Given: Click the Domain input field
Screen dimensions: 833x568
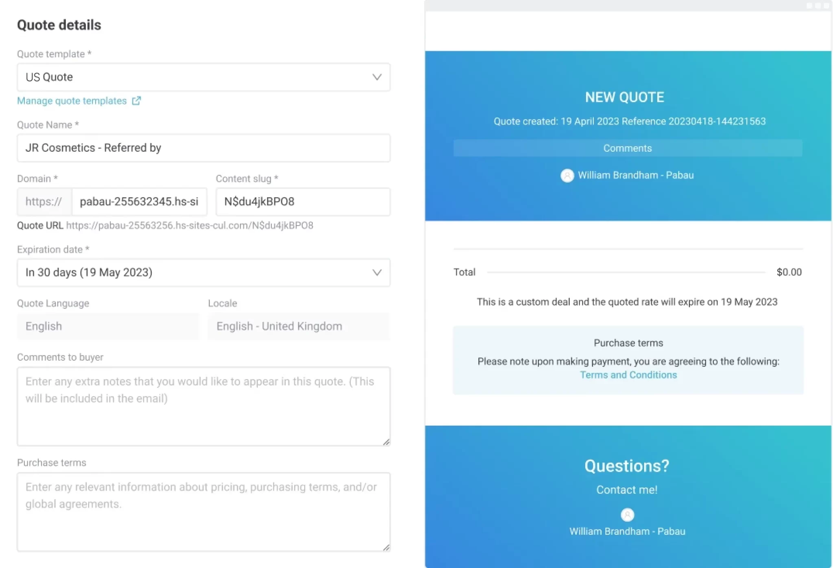Looking at the screenshot, I should [x=139, y=202].
